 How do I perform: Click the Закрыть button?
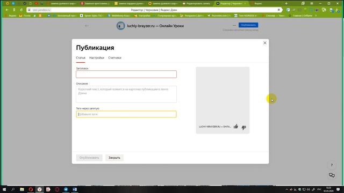click(x=114, y=158)
